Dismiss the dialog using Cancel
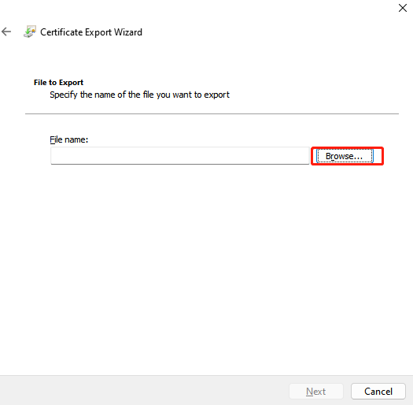This screenshot has width=413, height=405. tap(378, 392)
